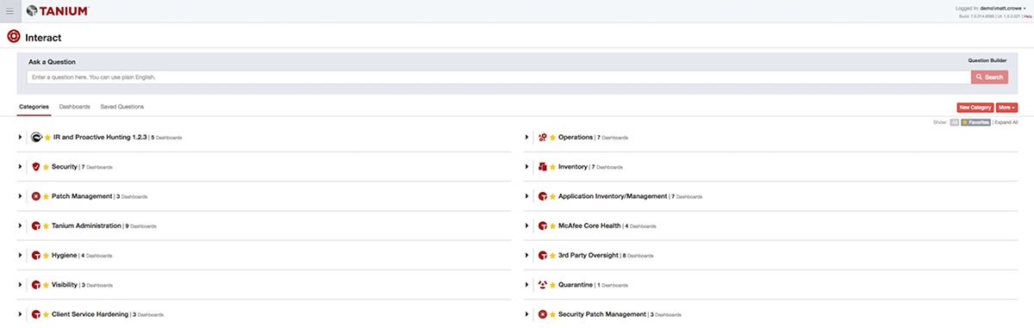Screen dimensions: 1034x328
Task: Open the 3rd Party Oversight category title
Action: (589, 255)
